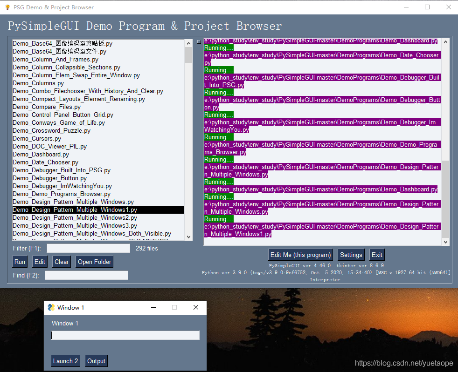Select Demo_Dashboard.py in file list
458x372 pixels.
coord(98,154)
